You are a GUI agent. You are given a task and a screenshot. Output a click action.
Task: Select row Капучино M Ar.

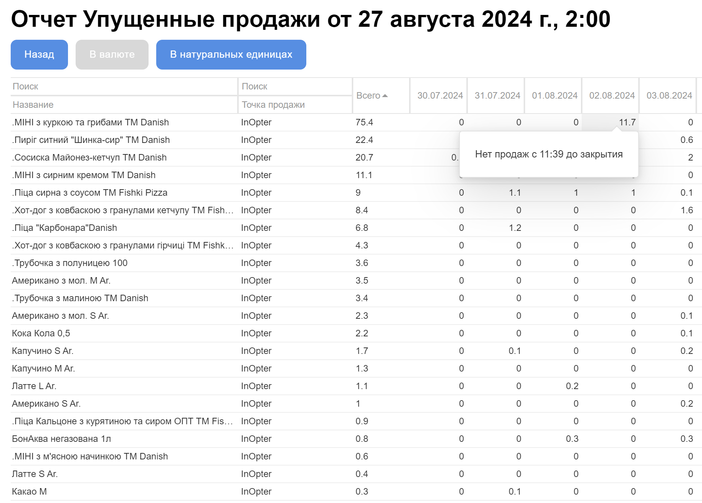point(356,368)
